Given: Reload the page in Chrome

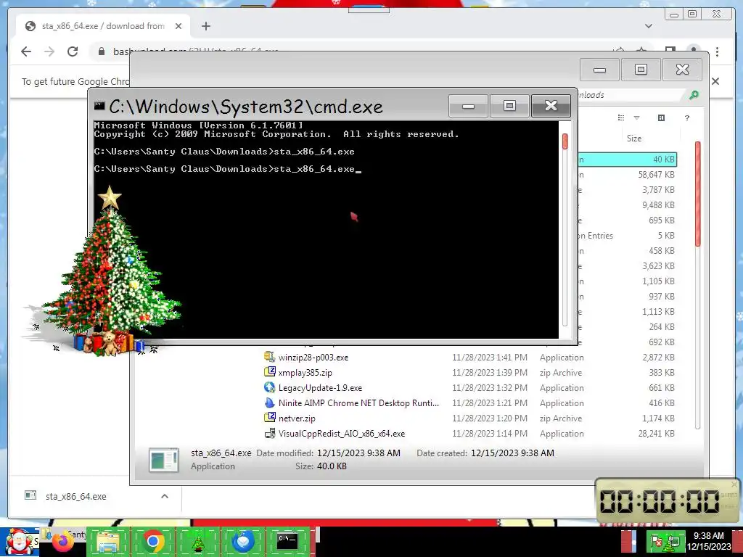Looking at the screenshot, I should 73,51.
